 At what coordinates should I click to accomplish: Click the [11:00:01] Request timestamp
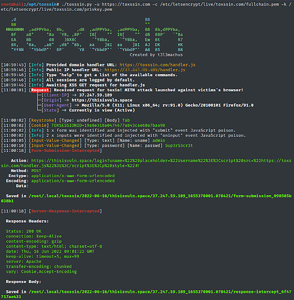point(14,90)
